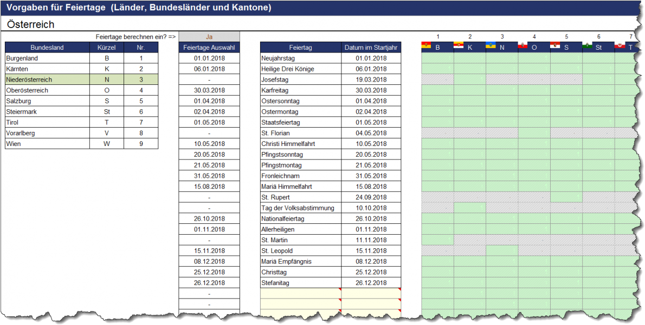Click the Josefstag cell in the K column

point(470,79)
